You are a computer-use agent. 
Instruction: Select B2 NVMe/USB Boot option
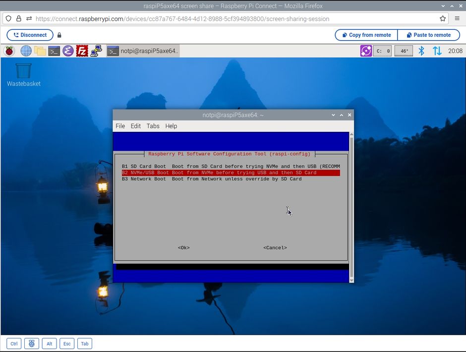coord(231,173)
